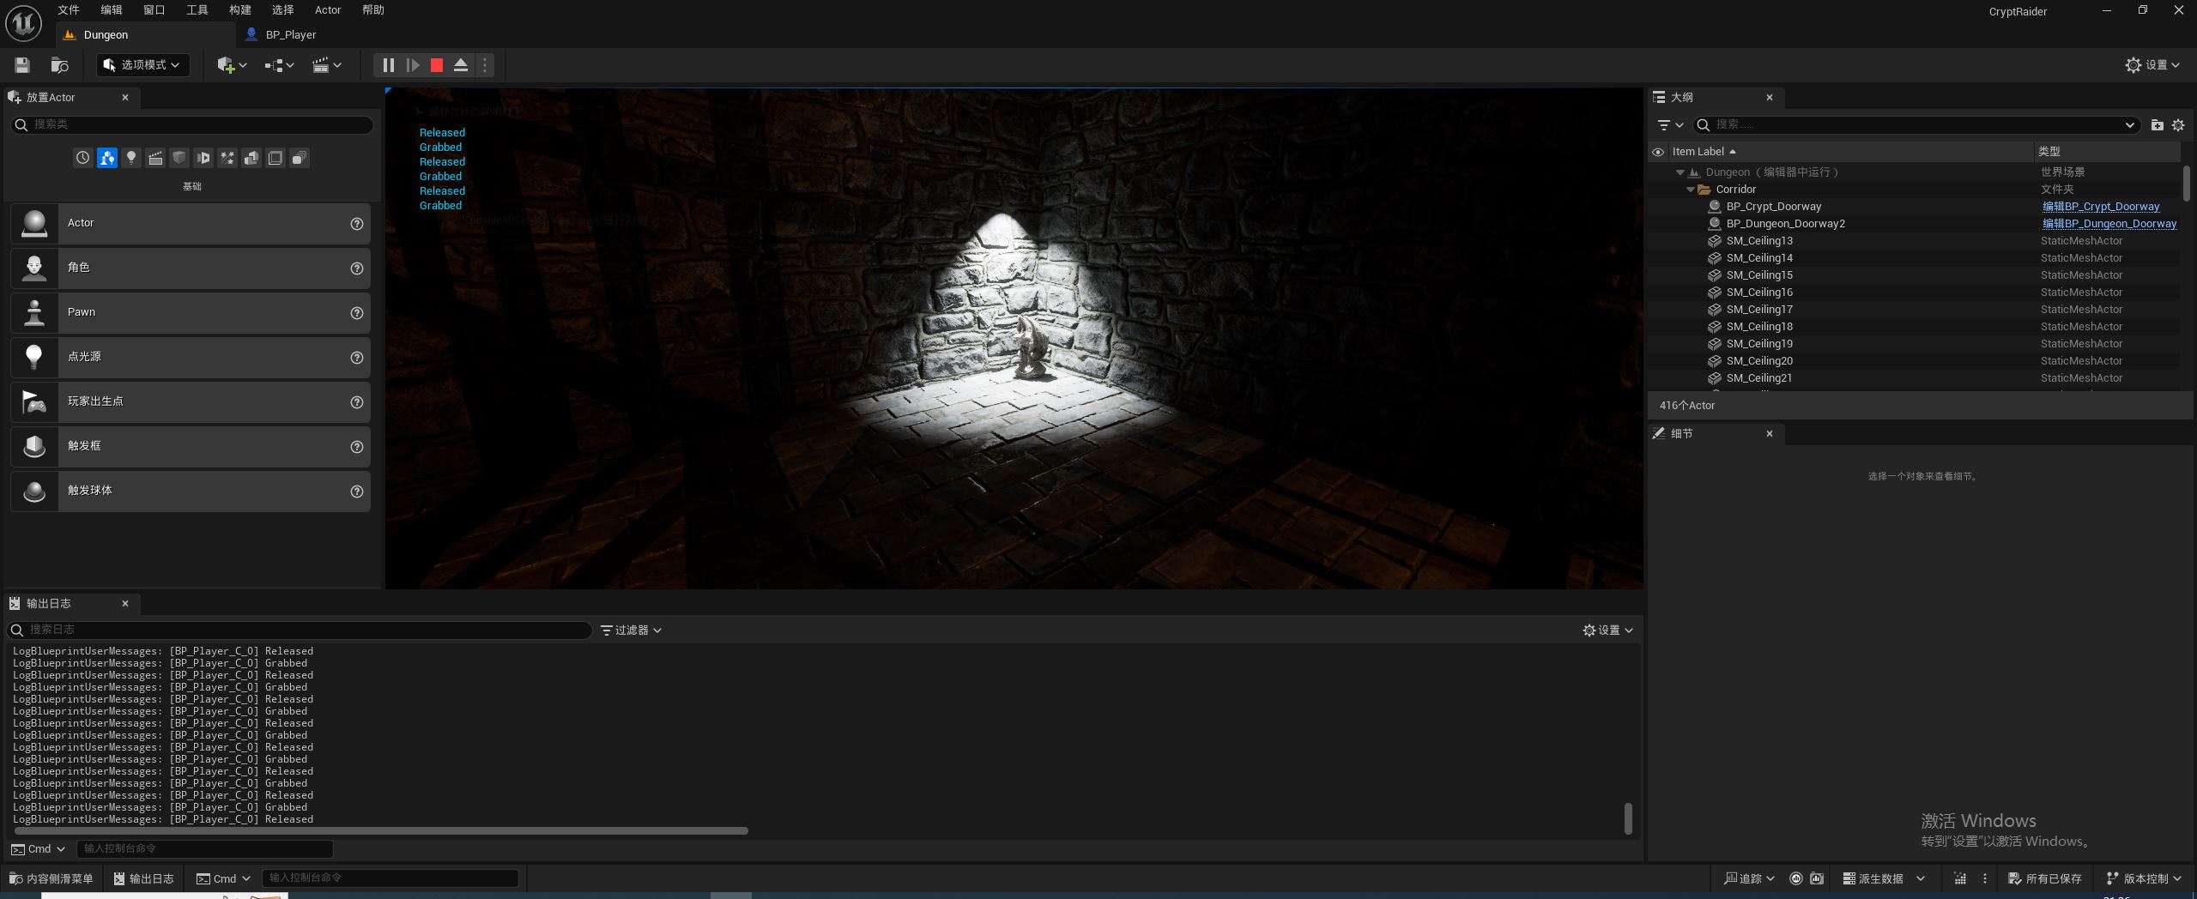Eject from the player controller

pos(461,65)
